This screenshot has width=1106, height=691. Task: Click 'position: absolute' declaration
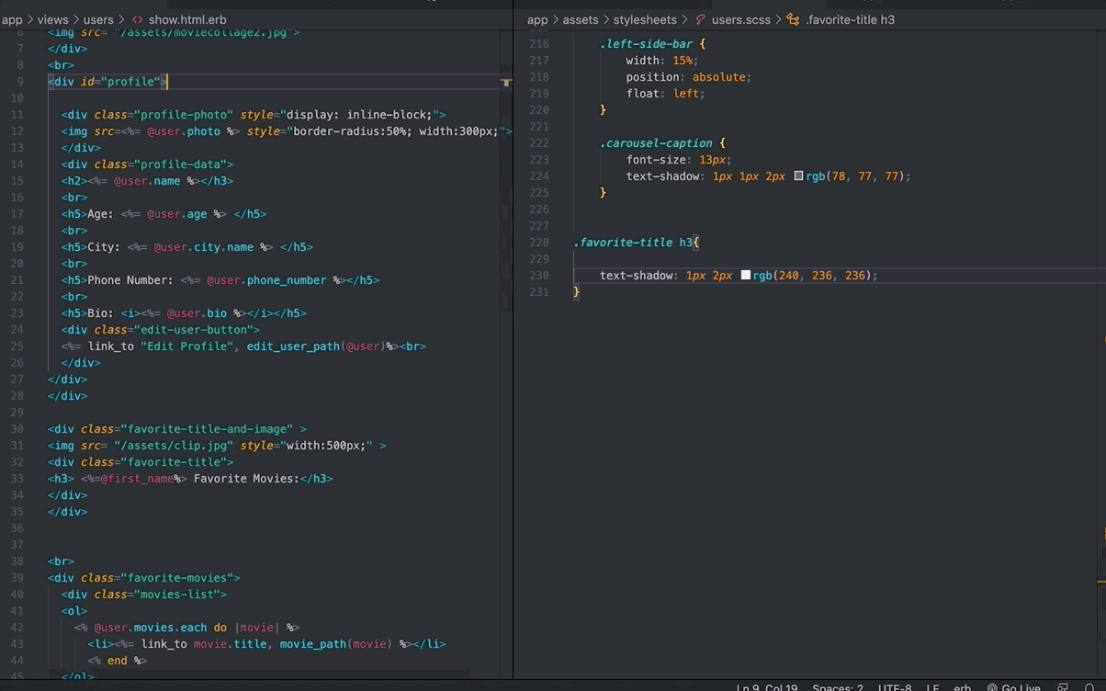pos(689,77)
